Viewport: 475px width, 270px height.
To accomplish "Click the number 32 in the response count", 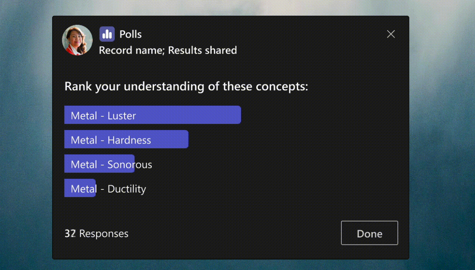I will tap(70, 234).
